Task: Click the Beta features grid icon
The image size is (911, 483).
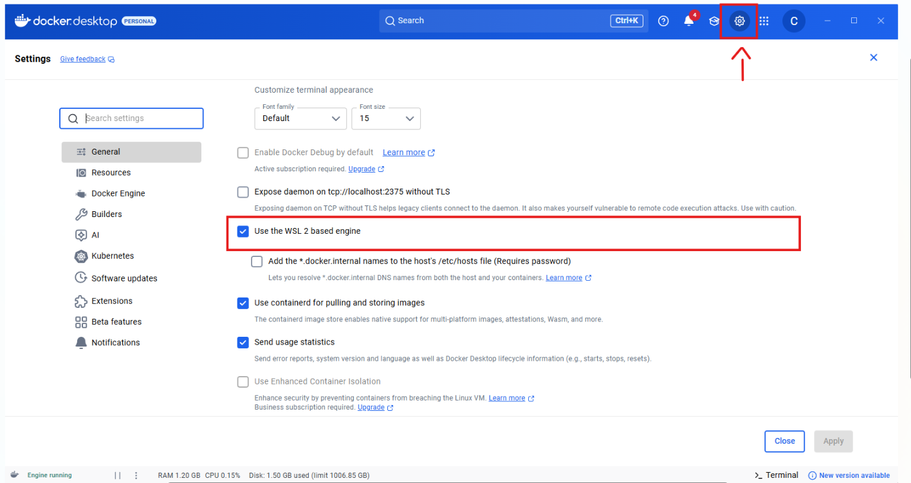Action: pos(81,322)
